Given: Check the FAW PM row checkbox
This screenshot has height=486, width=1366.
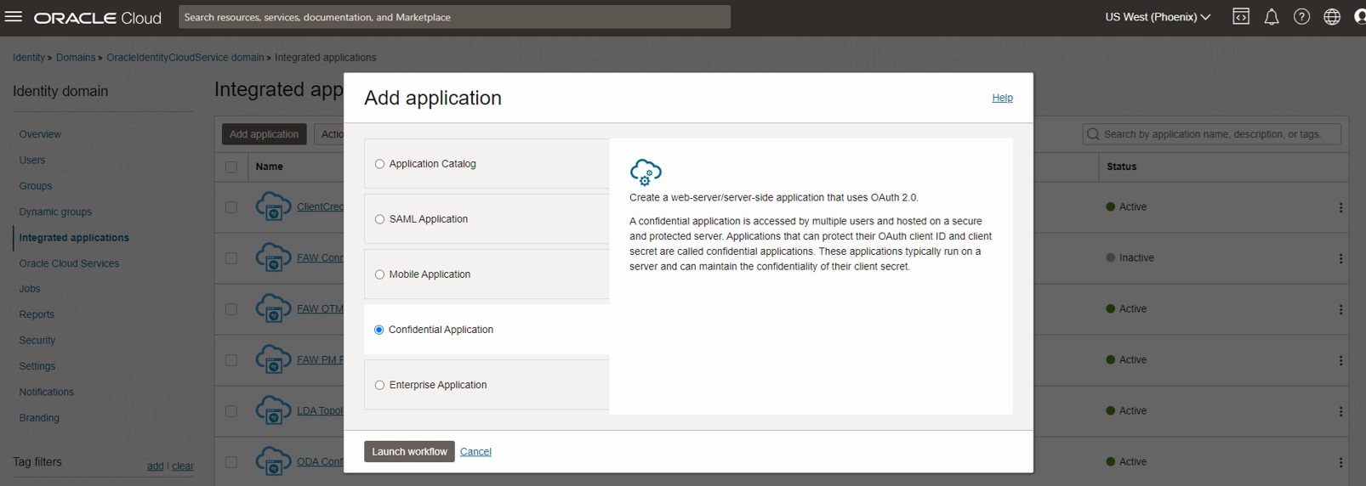Looking at the screenshot, I should pyautogui.click(x=231, y=360).
